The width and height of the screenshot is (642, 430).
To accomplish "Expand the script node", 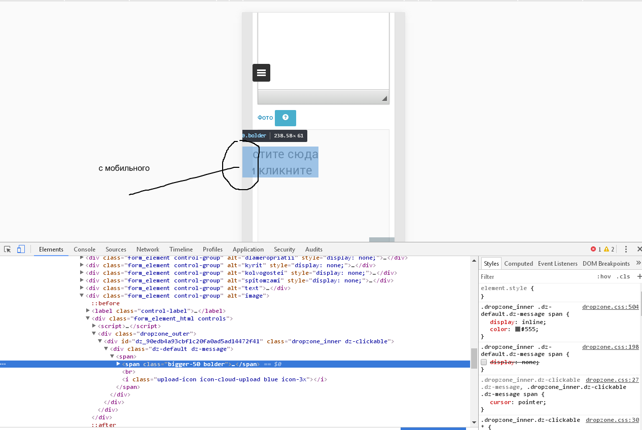I will (94, 326).
